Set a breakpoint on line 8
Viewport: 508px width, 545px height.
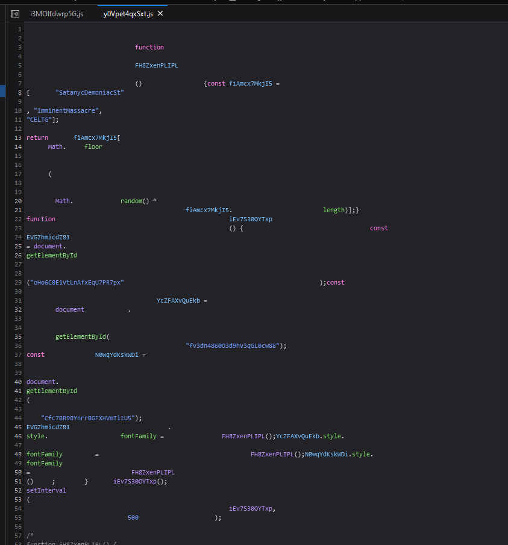point(19,92)
